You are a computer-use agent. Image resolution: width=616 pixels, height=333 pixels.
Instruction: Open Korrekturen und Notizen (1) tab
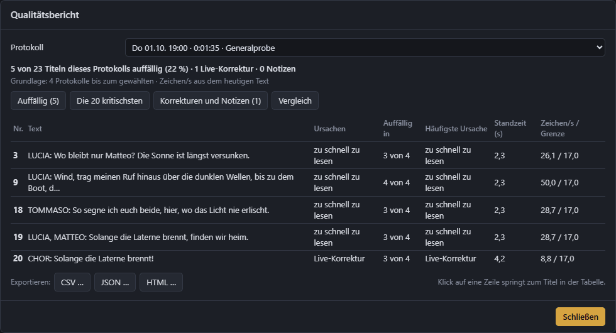[211, 101]
